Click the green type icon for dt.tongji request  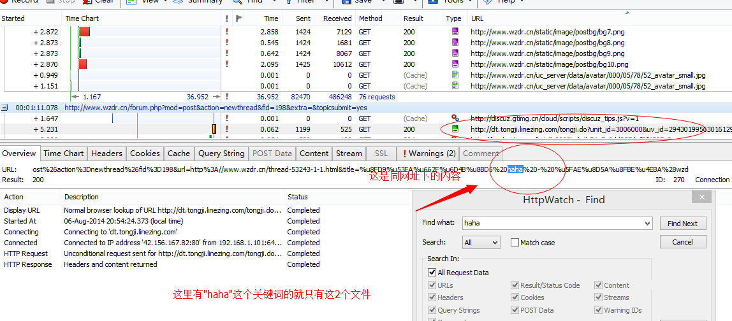(x=455, y=129)
